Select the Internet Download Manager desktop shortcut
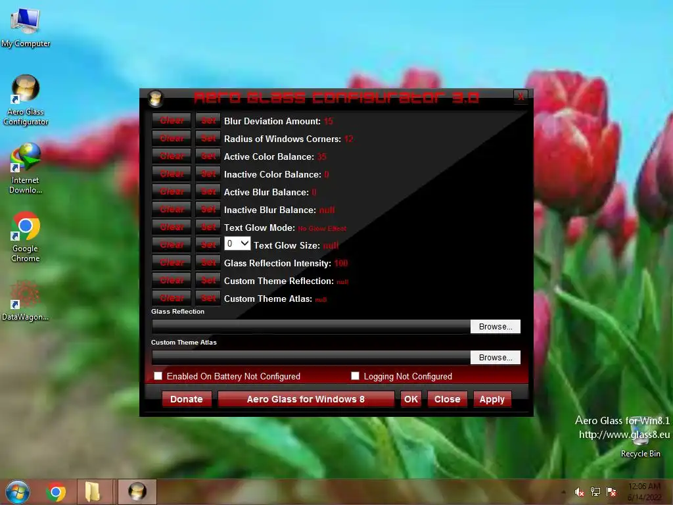 (x=26, y=169)
